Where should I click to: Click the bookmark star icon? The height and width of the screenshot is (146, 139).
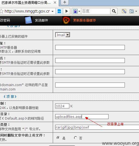click(2, 11)
